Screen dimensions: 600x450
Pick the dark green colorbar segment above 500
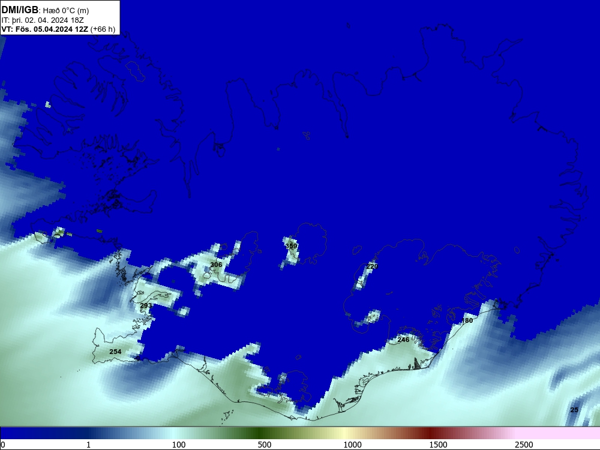tap(260, 433)
